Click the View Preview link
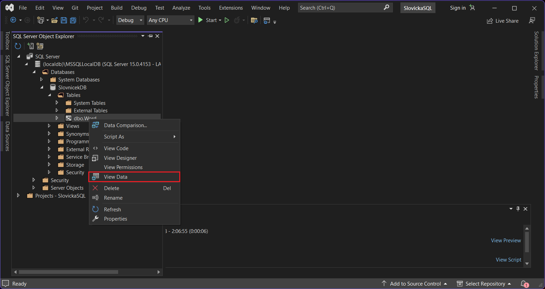The width and height of the screenshot is (545, 289). [506, 240]
